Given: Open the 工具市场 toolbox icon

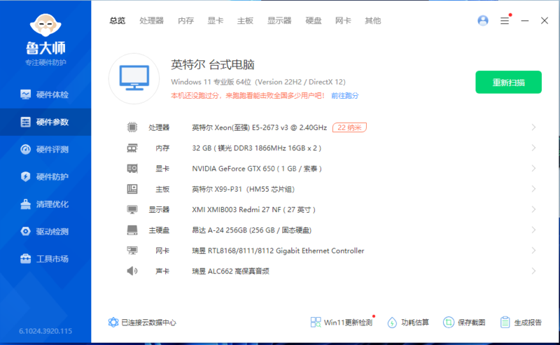Looking at the screenshot, I should 25,259.
